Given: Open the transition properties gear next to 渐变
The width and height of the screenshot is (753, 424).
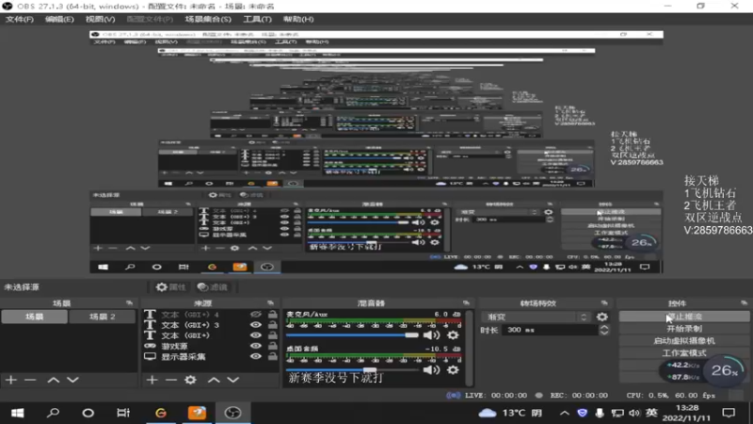Looking at the screenshot, I should [602, 317].
